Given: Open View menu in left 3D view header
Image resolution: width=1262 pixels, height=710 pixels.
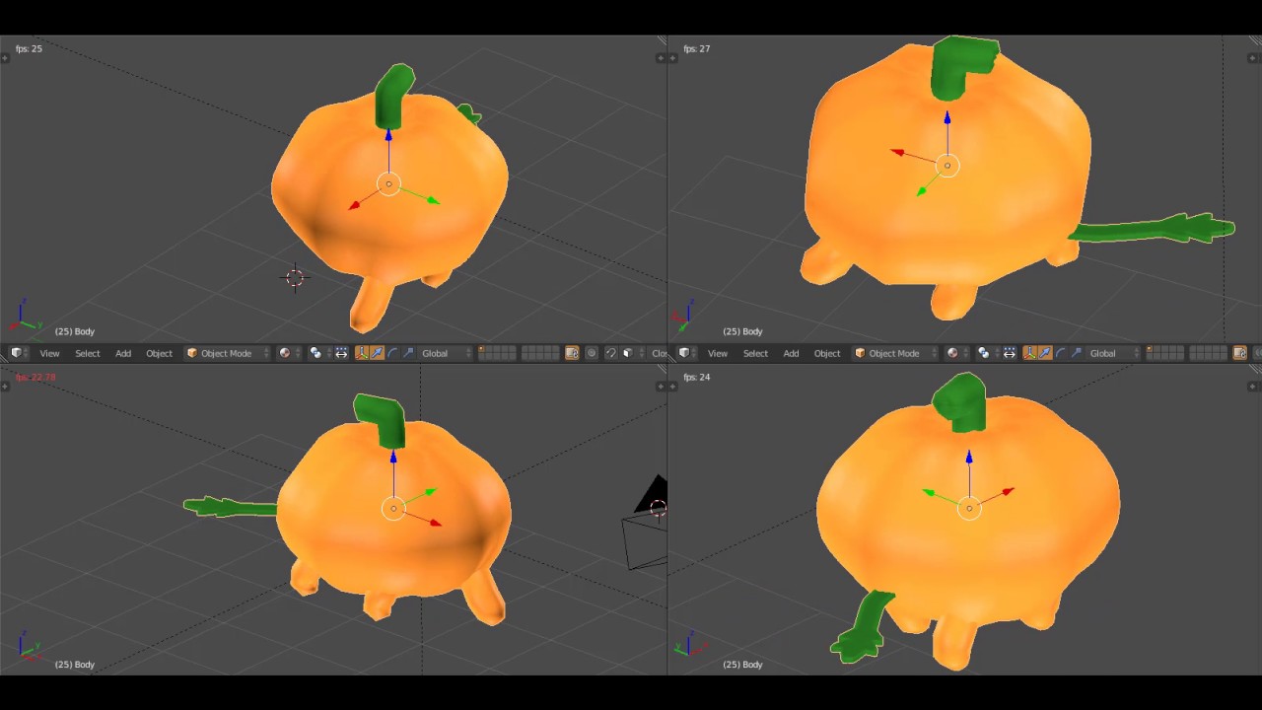Looking at the screenshot, I should click(49, 353).
